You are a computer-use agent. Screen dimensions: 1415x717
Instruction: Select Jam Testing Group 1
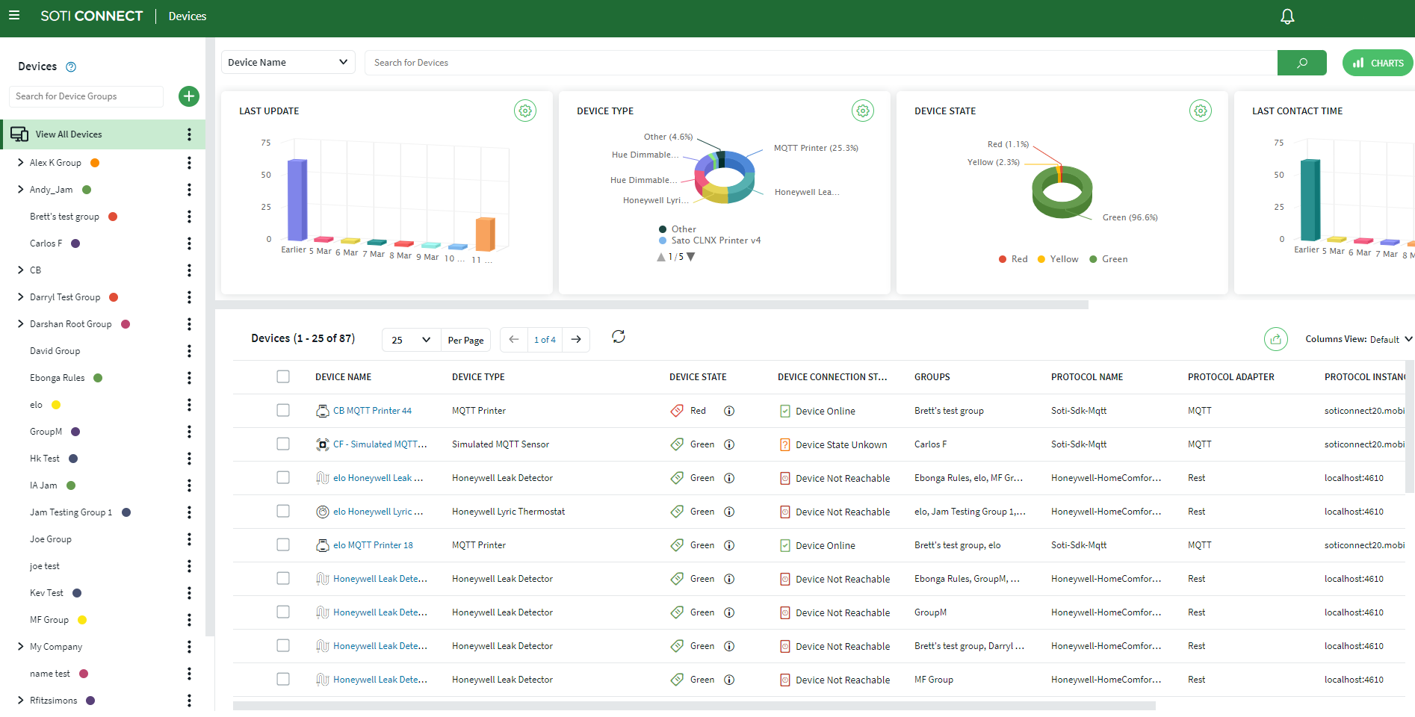71,512
